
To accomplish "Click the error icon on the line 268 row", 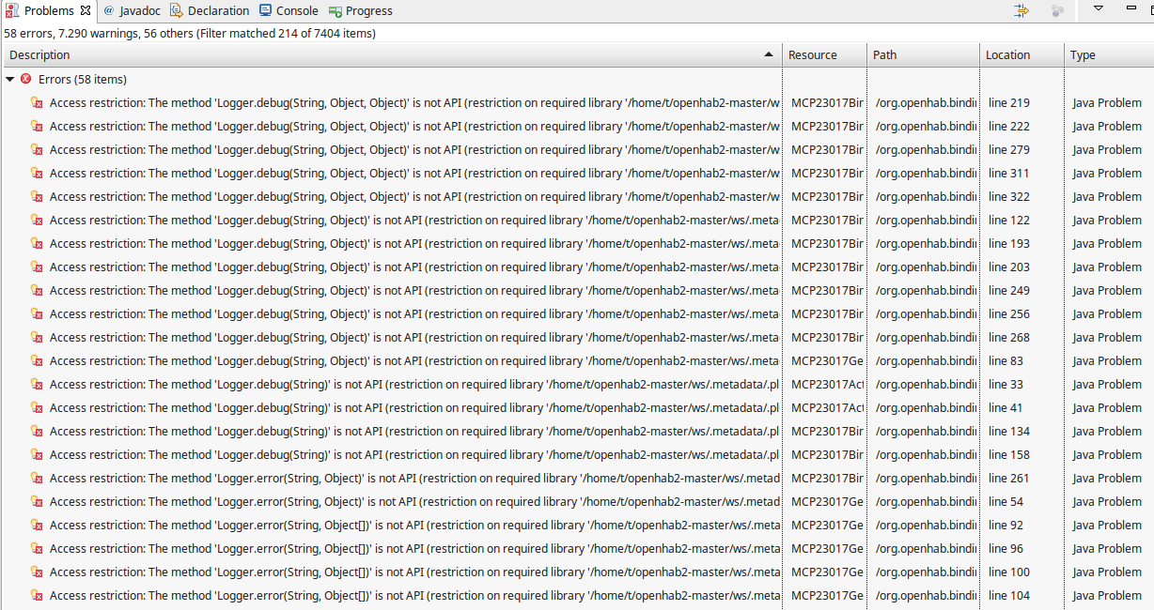I will pyautogui.click(x=37, y=337).
